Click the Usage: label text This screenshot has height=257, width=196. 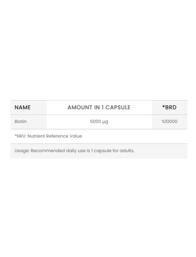[22, 151]
